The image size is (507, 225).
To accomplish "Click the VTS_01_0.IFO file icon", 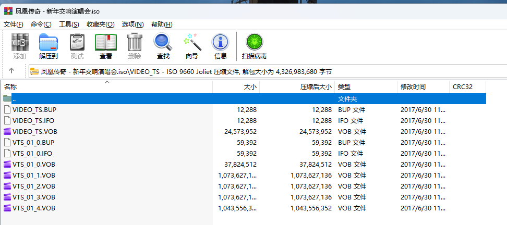I will pyautogui.click(x=7, y=154).
